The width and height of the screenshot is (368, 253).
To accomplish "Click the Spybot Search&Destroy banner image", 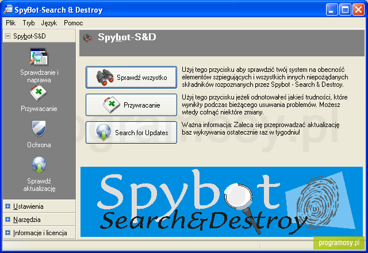I will click(221, 202).
